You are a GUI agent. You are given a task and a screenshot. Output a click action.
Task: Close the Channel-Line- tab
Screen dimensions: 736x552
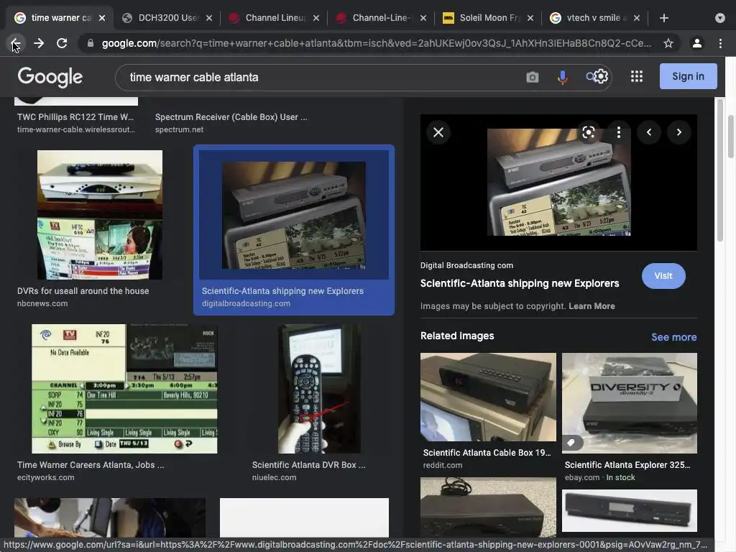click(423, 18)
